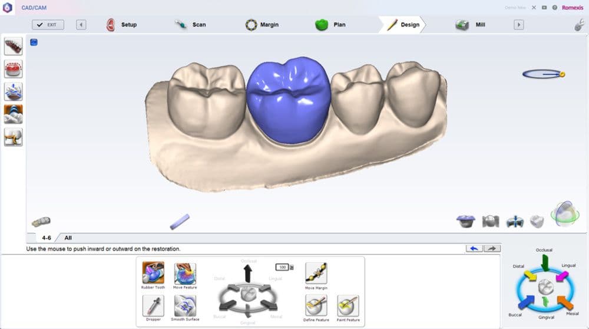
Task: Click the next step arrow after Mill
Action: (x=519, y=25)
